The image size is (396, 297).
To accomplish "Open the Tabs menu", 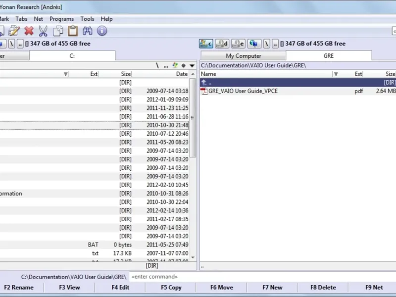I will (x=21, y=19).
